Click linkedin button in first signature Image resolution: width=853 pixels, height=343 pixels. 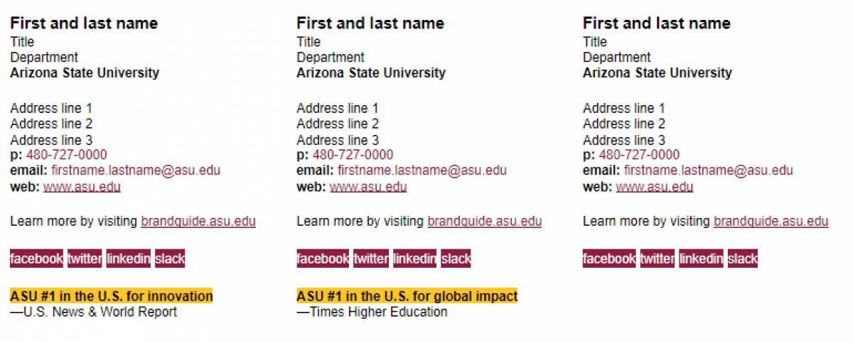[129, 259]
